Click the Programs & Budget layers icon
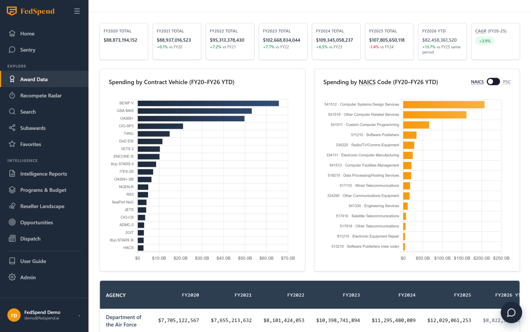Screen dimensions: 531x332 [12, 190]
